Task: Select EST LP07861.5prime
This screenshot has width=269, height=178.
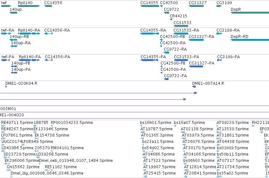Action: [x=17, y=135]
